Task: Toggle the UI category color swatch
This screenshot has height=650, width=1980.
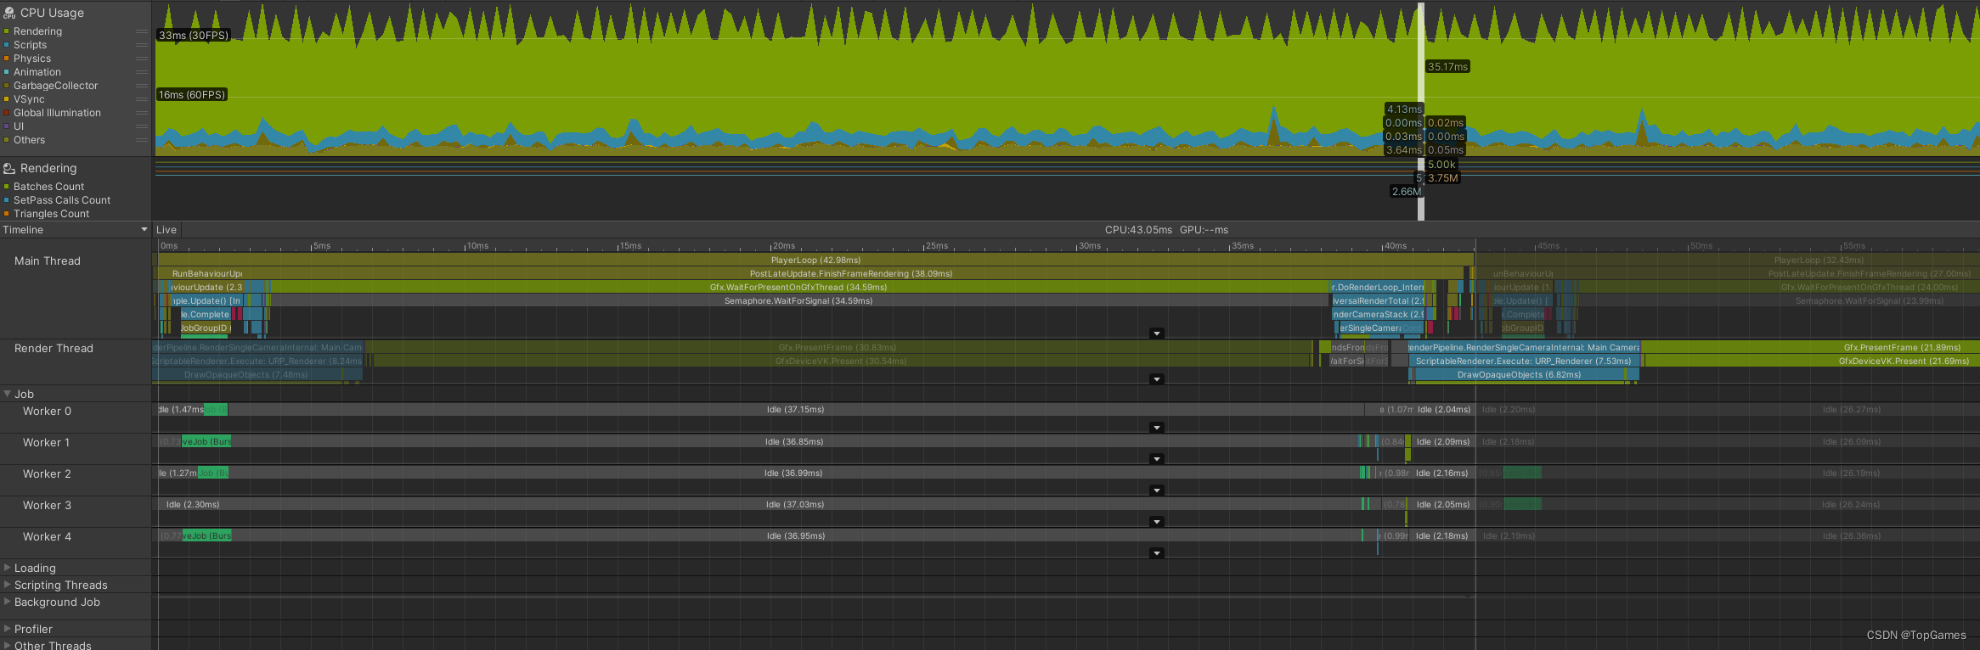Action: coord(7,126)
